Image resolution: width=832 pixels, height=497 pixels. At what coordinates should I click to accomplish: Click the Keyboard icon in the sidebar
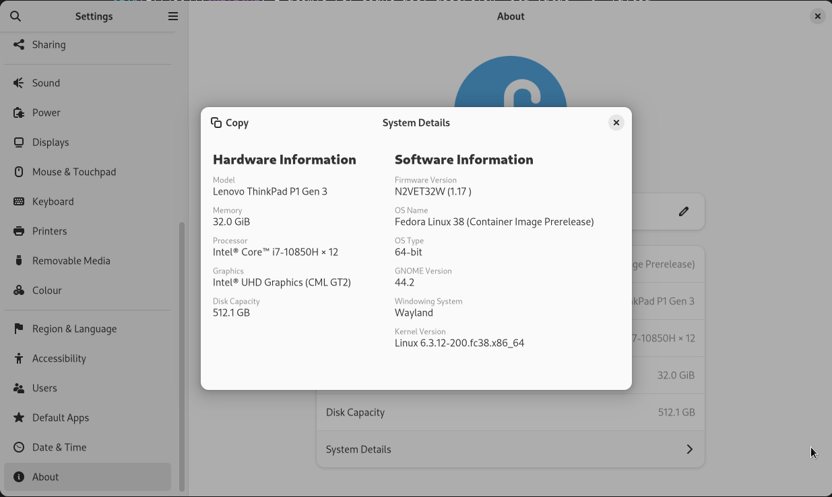19,201
